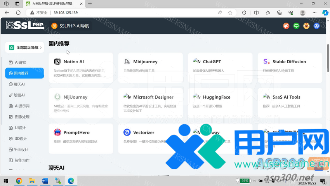Click the address bar showing 39.108.125.139

coord(130,13)
